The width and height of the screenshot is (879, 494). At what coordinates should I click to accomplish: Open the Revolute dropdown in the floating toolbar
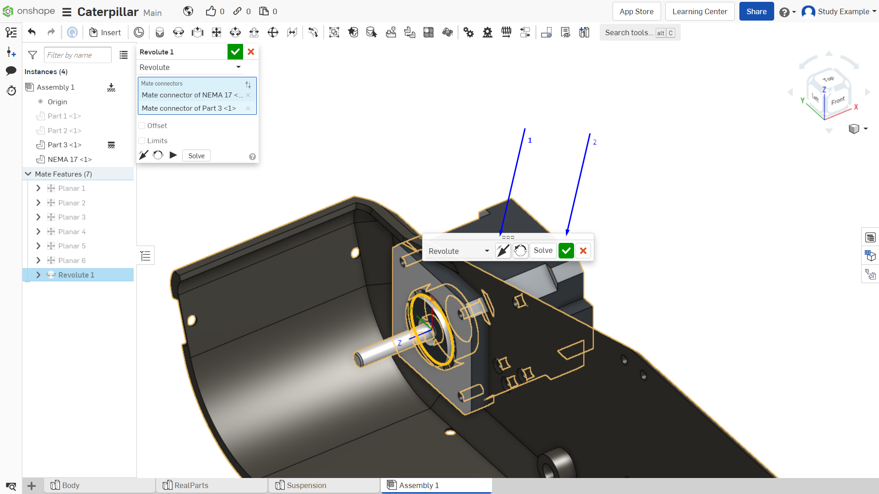[459, 251]
